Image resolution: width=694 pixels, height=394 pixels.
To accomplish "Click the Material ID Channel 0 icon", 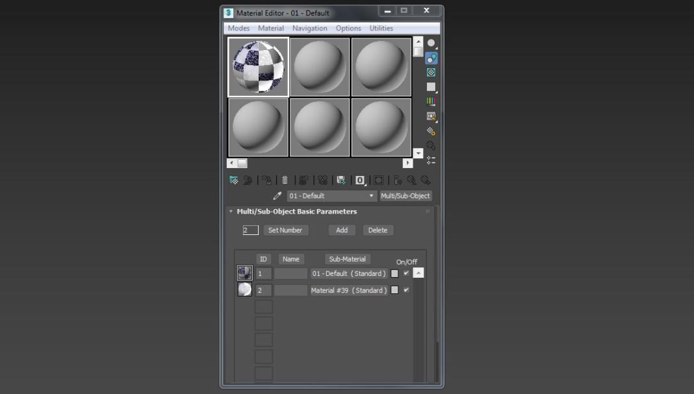I will pos(360,180).
